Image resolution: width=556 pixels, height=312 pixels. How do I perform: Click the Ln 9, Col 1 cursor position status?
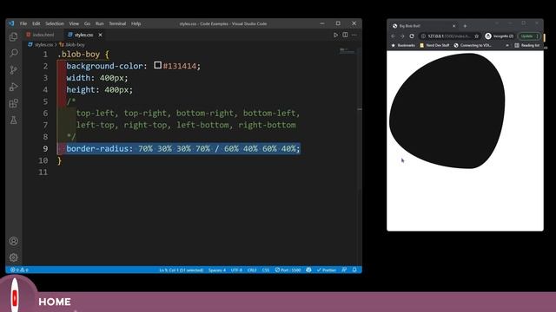[x=182, y=270]
